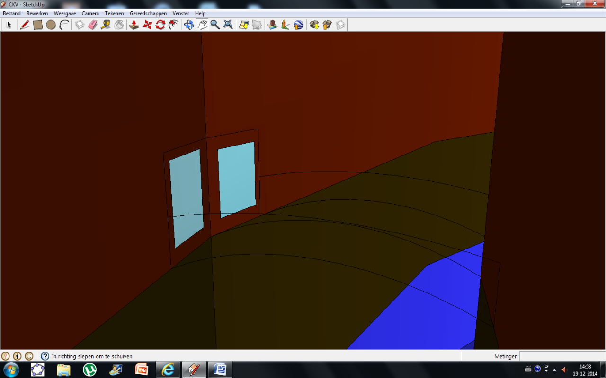Select the Pan hand tool
This screenshot has height=378, width=606.
pos(202,25)
